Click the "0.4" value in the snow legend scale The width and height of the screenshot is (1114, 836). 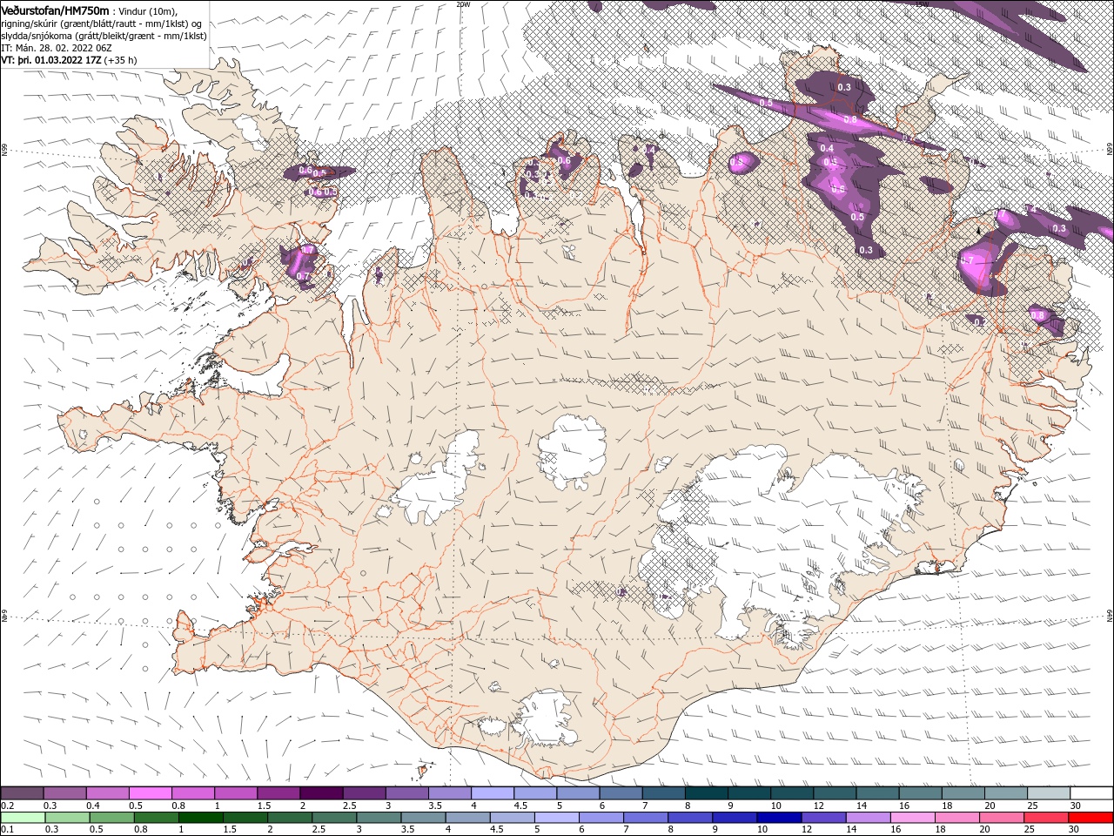(94, 806)
